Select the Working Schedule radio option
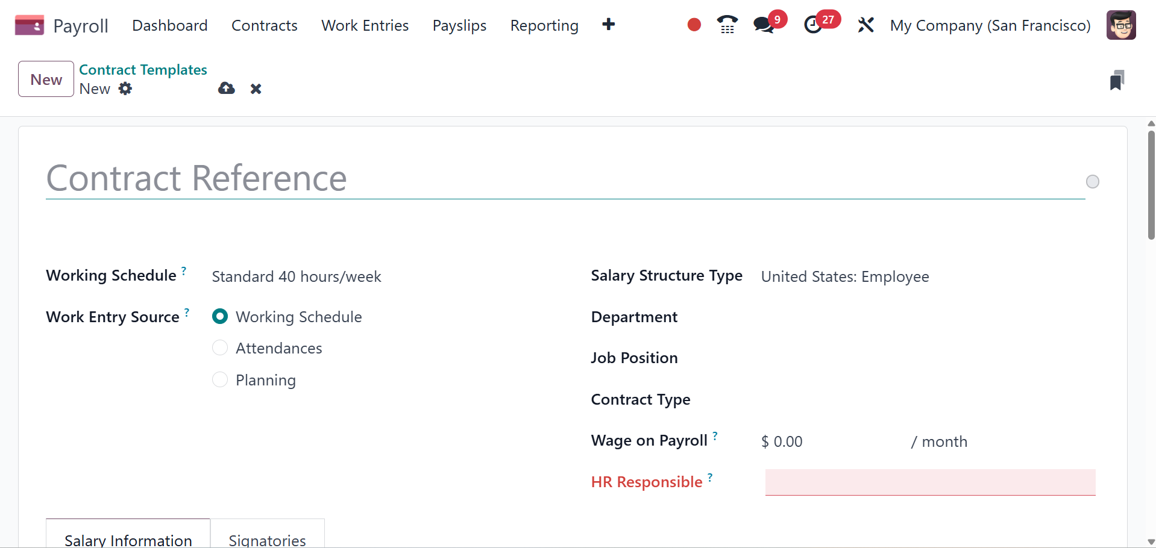Viewport: 1156px width, 548px height. [220, 317]
